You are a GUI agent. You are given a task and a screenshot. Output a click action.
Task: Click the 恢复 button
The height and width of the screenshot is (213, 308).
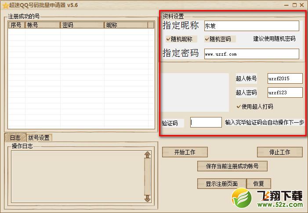tap(258, 184)
